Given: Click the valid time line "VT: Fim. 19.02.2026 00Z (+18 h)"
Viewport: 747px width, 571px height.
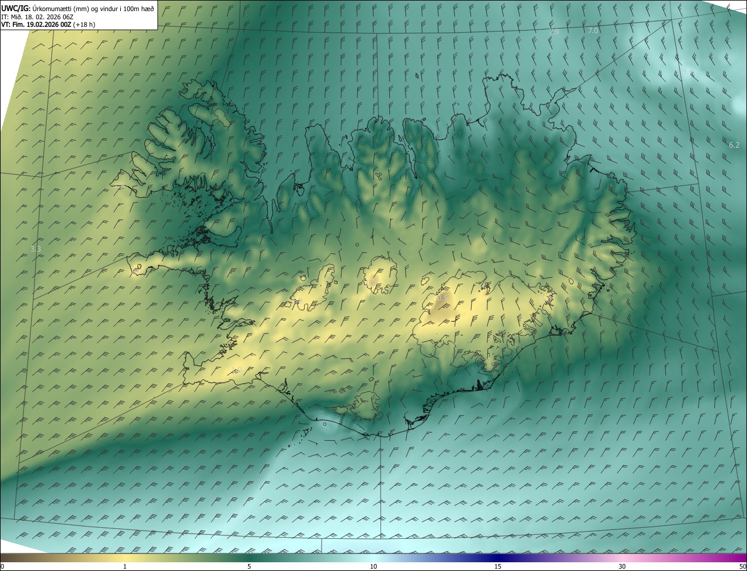Looking at the screenshot, I should click(x=48, y=25).
